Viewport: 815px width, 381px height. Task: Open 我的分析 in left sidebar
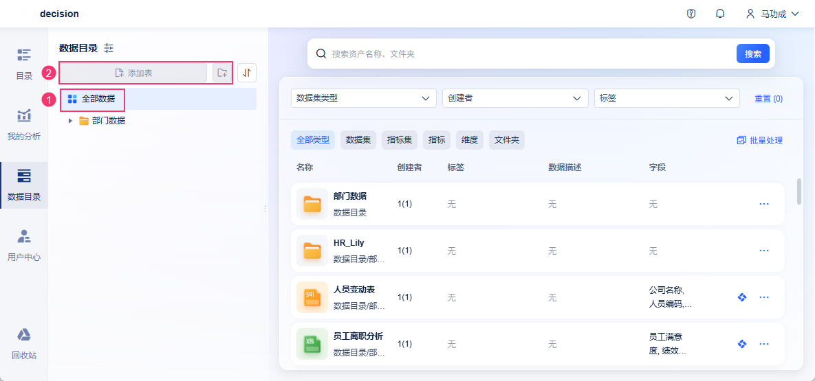24,124
